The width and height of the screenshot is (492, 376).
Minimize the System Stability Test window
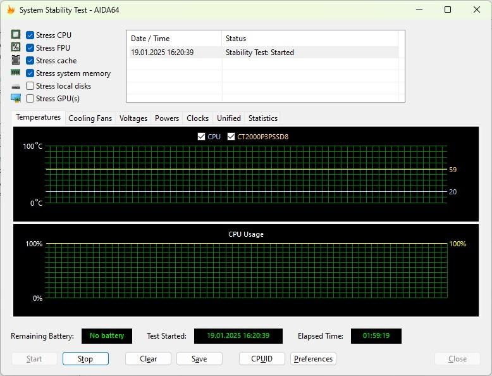[419, 9]
